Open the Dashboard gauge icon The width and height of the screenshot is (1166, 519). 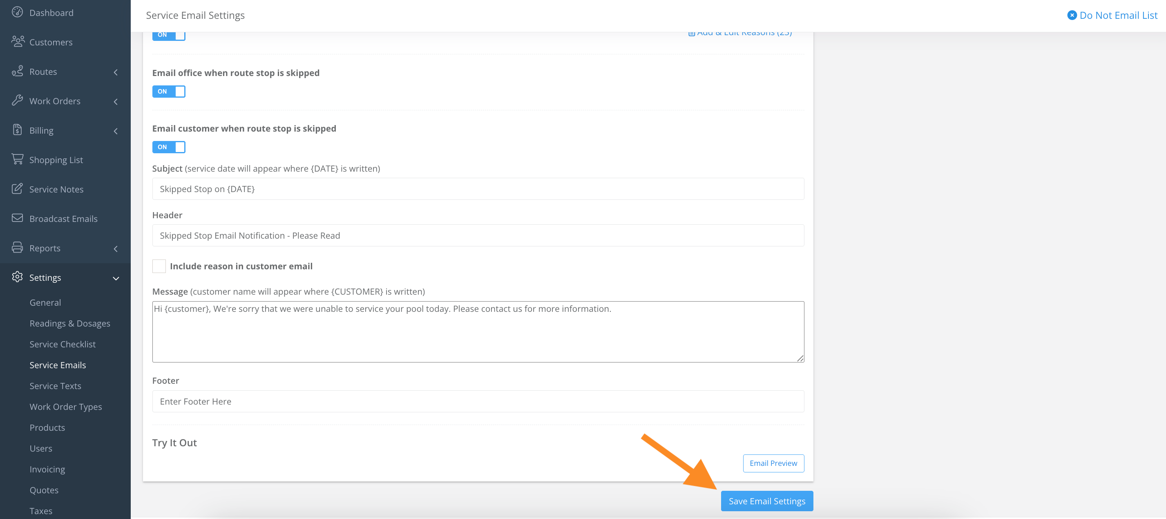pos(17,12)
